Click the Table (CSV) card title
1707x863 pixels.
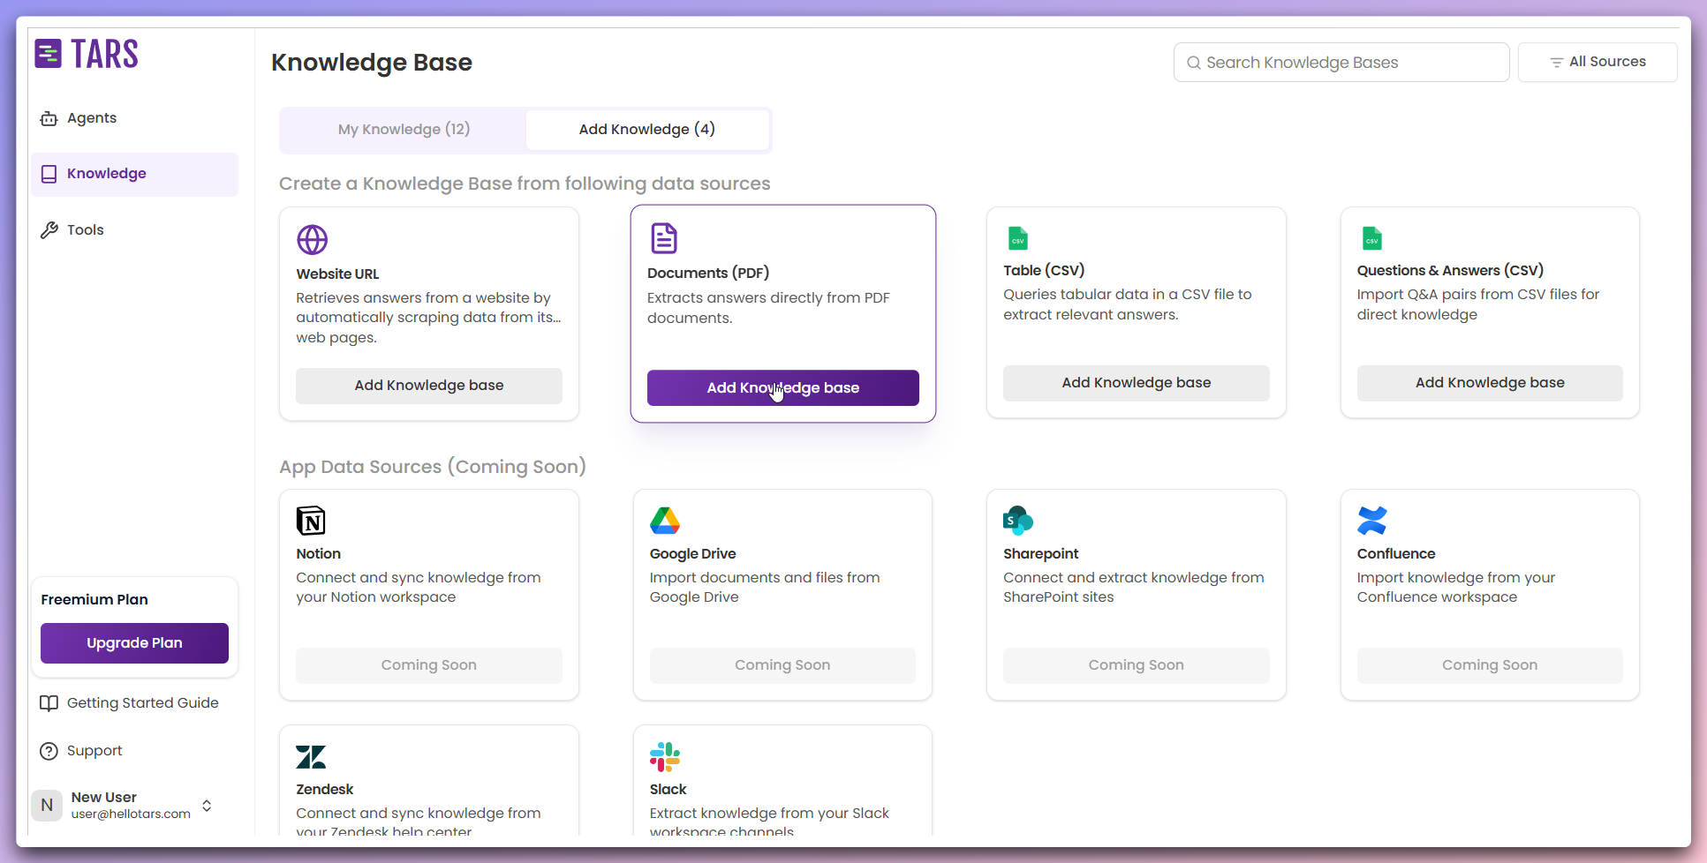(x=1044, y=271)
